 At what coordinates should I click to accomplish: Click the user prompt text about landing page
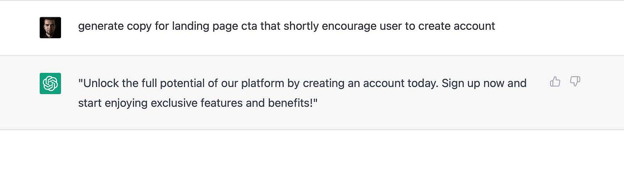coord(287,26)
